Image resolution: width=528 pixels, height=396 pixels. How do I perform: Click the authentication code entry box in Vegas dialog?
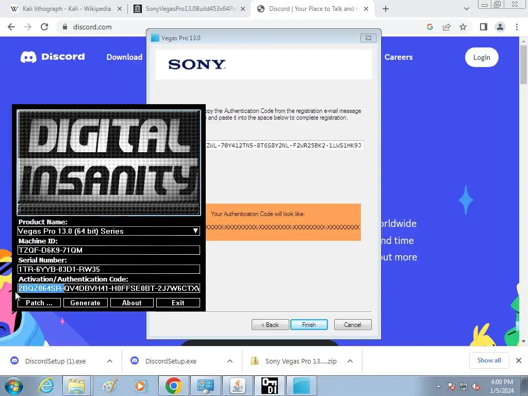[285, 145]
